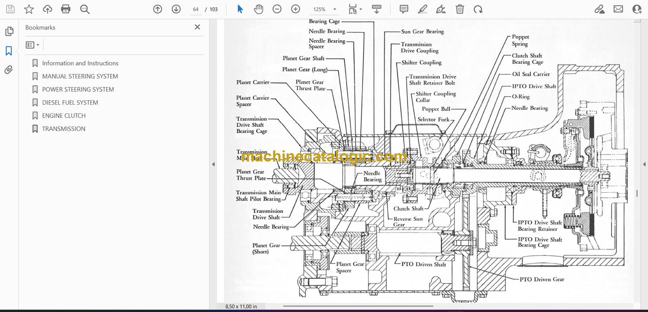This screenshot has height=312, width=648.
Task: Jump to DIESEL FUEL SYSTEM bookmark
Action: (70, 103)
